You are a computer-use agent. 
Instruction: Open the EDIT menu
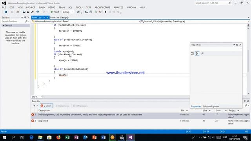[12, 7]
